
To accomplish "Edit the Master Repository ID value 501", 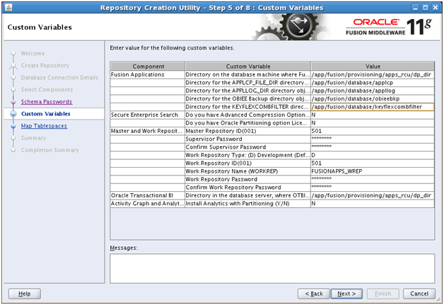I will coord(373,131).
